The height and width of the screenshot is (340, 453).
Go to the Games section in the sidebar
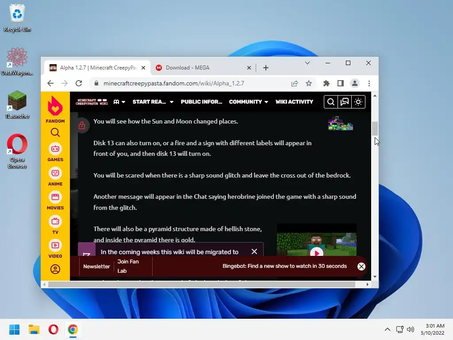tap(55, 152)
